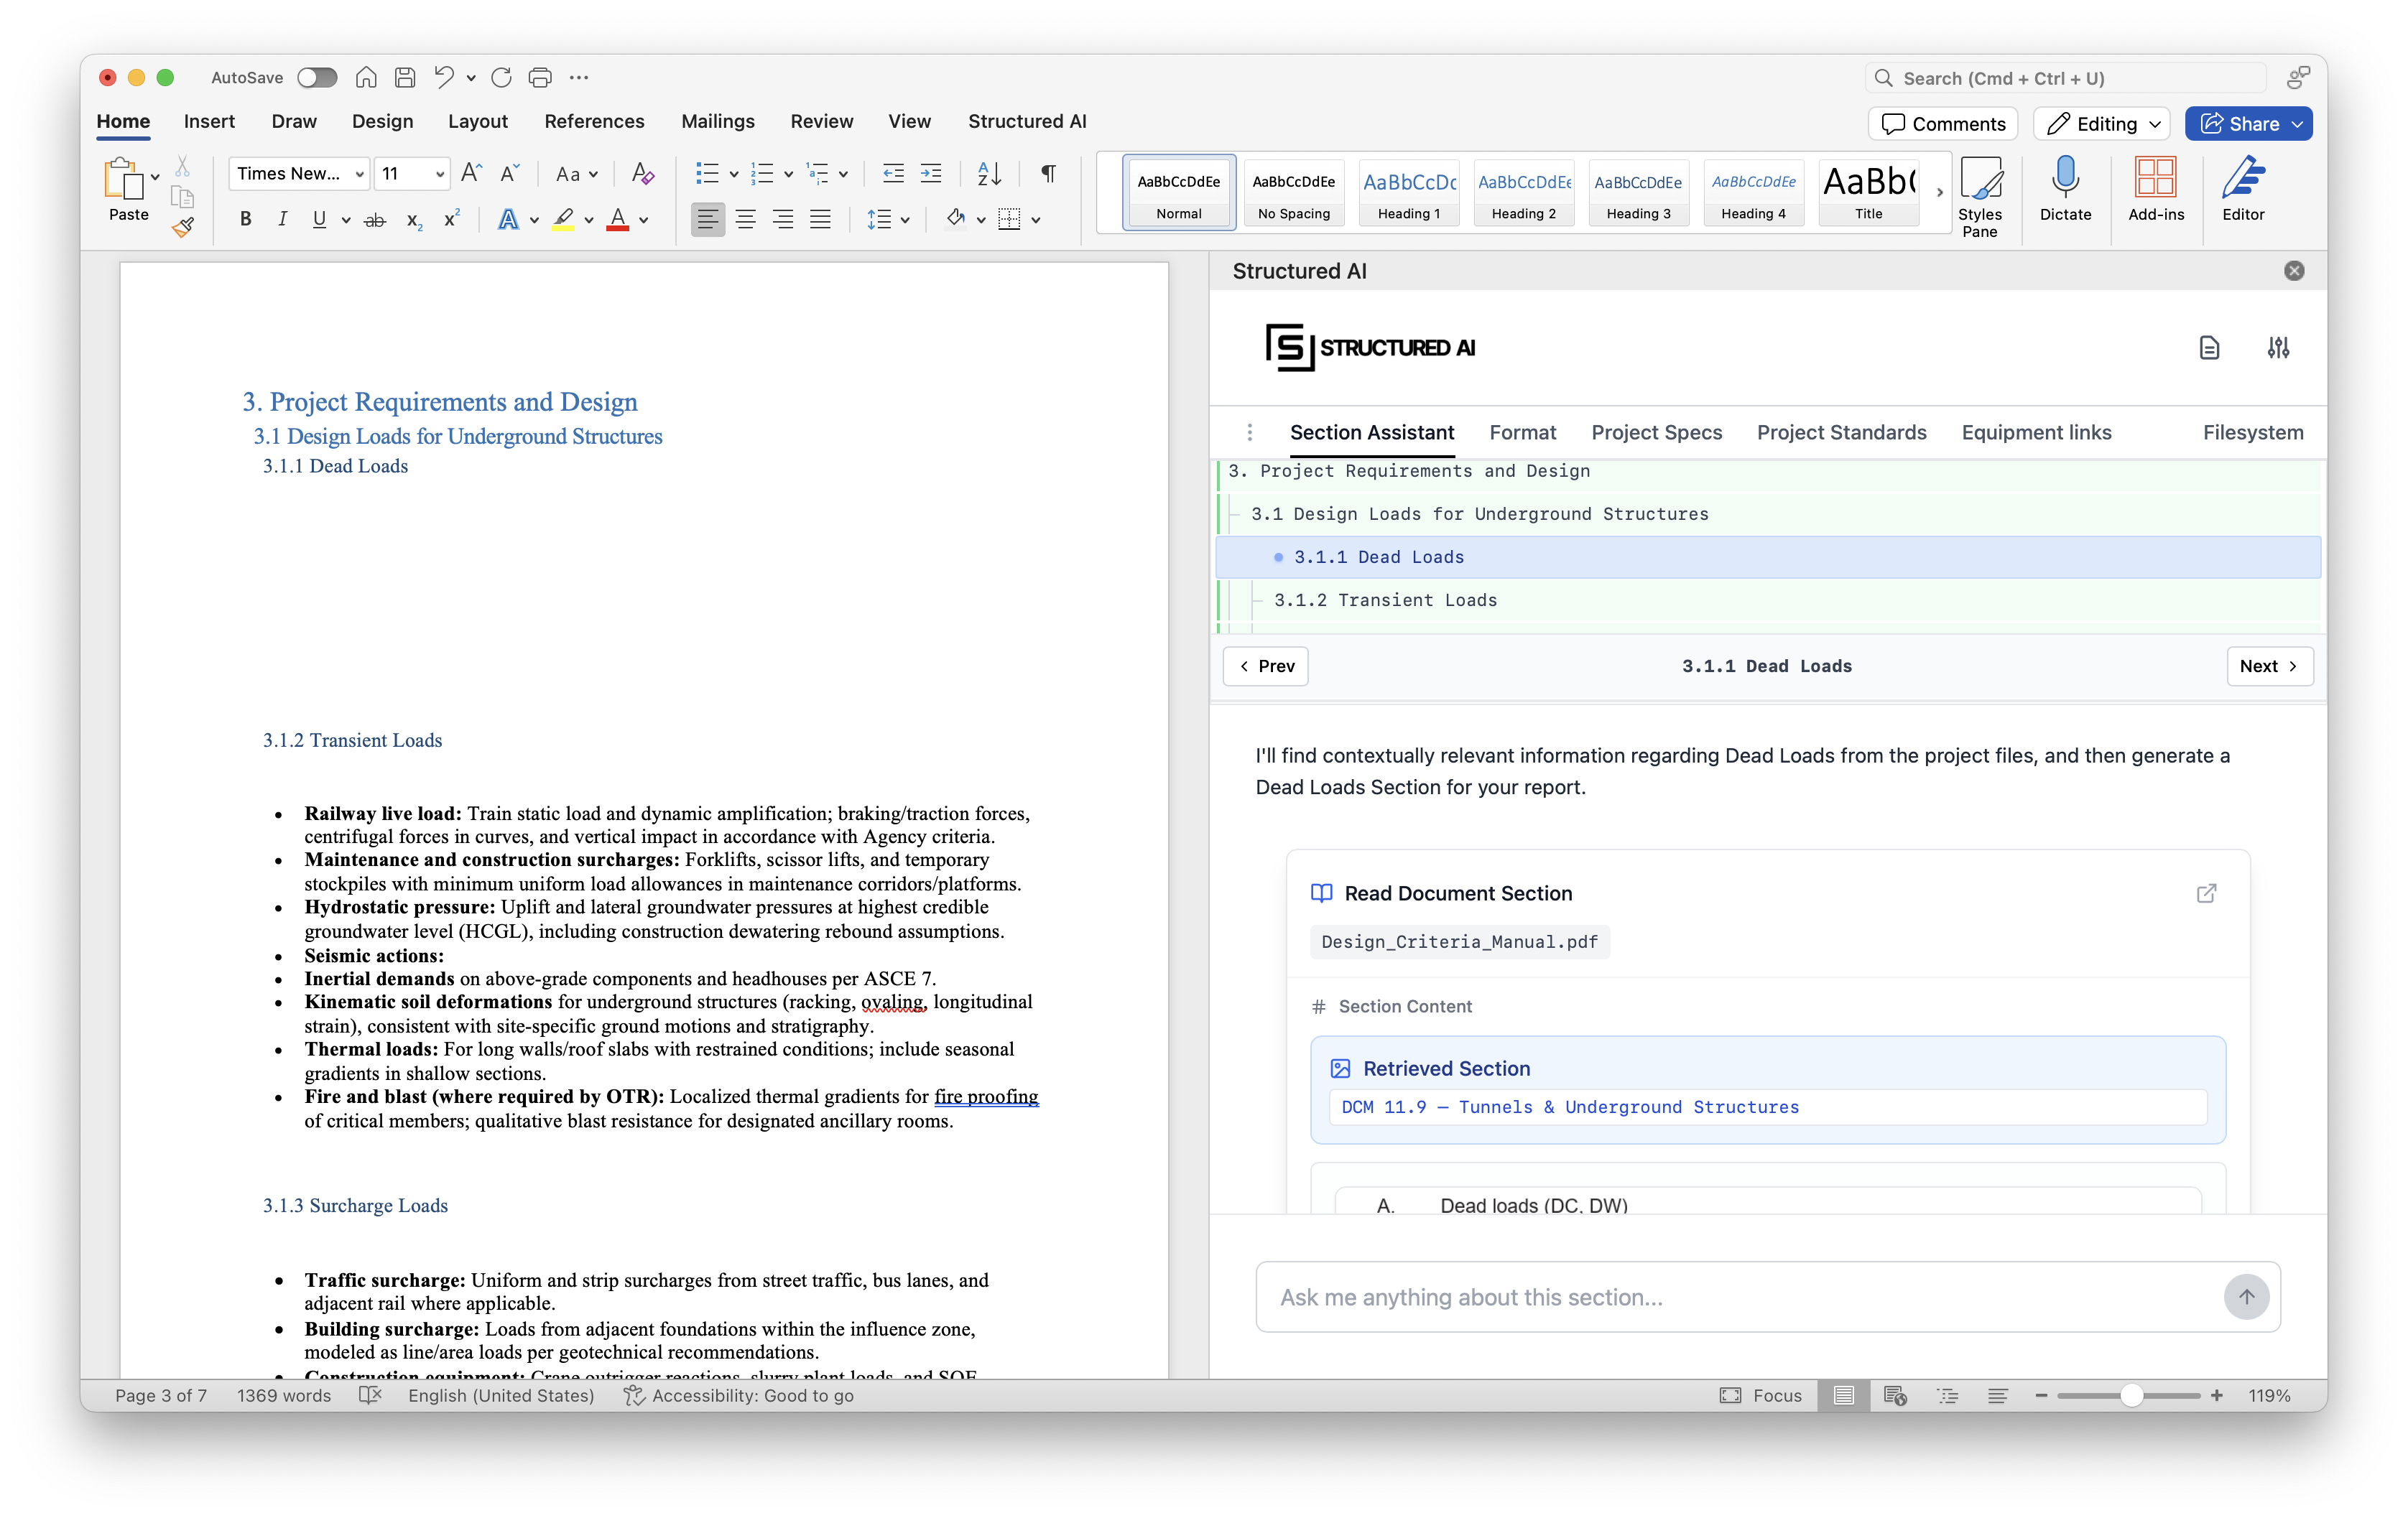Image resolution: width=2408 pixels, height=1518 pixels.
Task: Open the Comments button
Action: 1942,124
